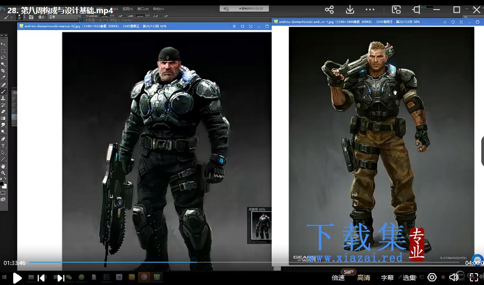Screen dimensions: 484x285
Task: Click the video title 28. 第八周构成与设计基础.mp4
Action: [x=60, y=10]
